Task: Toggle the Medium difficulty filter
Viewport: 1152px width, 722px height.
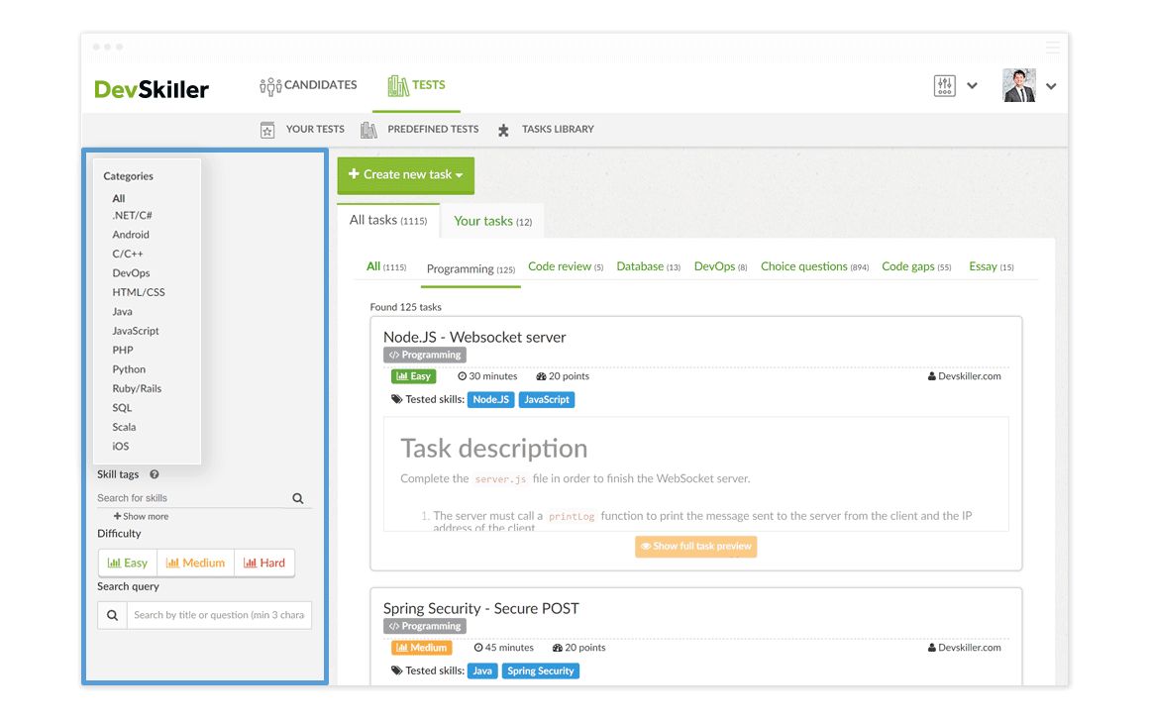Action: point(195,563)
